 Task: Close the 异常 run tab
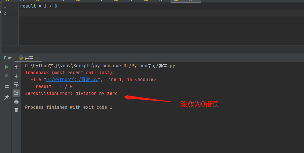37,58
